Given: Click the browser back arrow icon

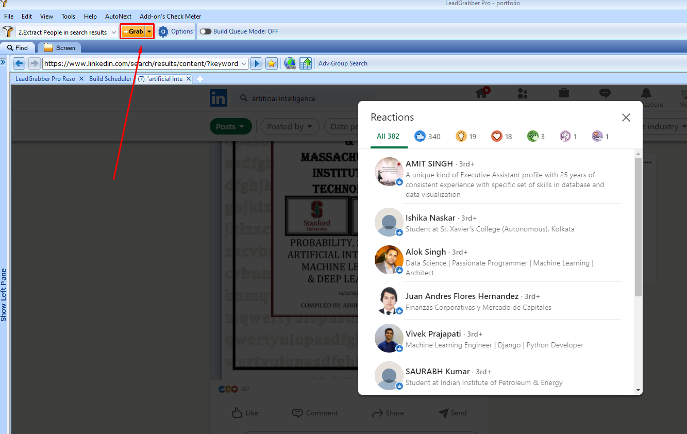Looking at the screenshot, I should pos(19,63).
